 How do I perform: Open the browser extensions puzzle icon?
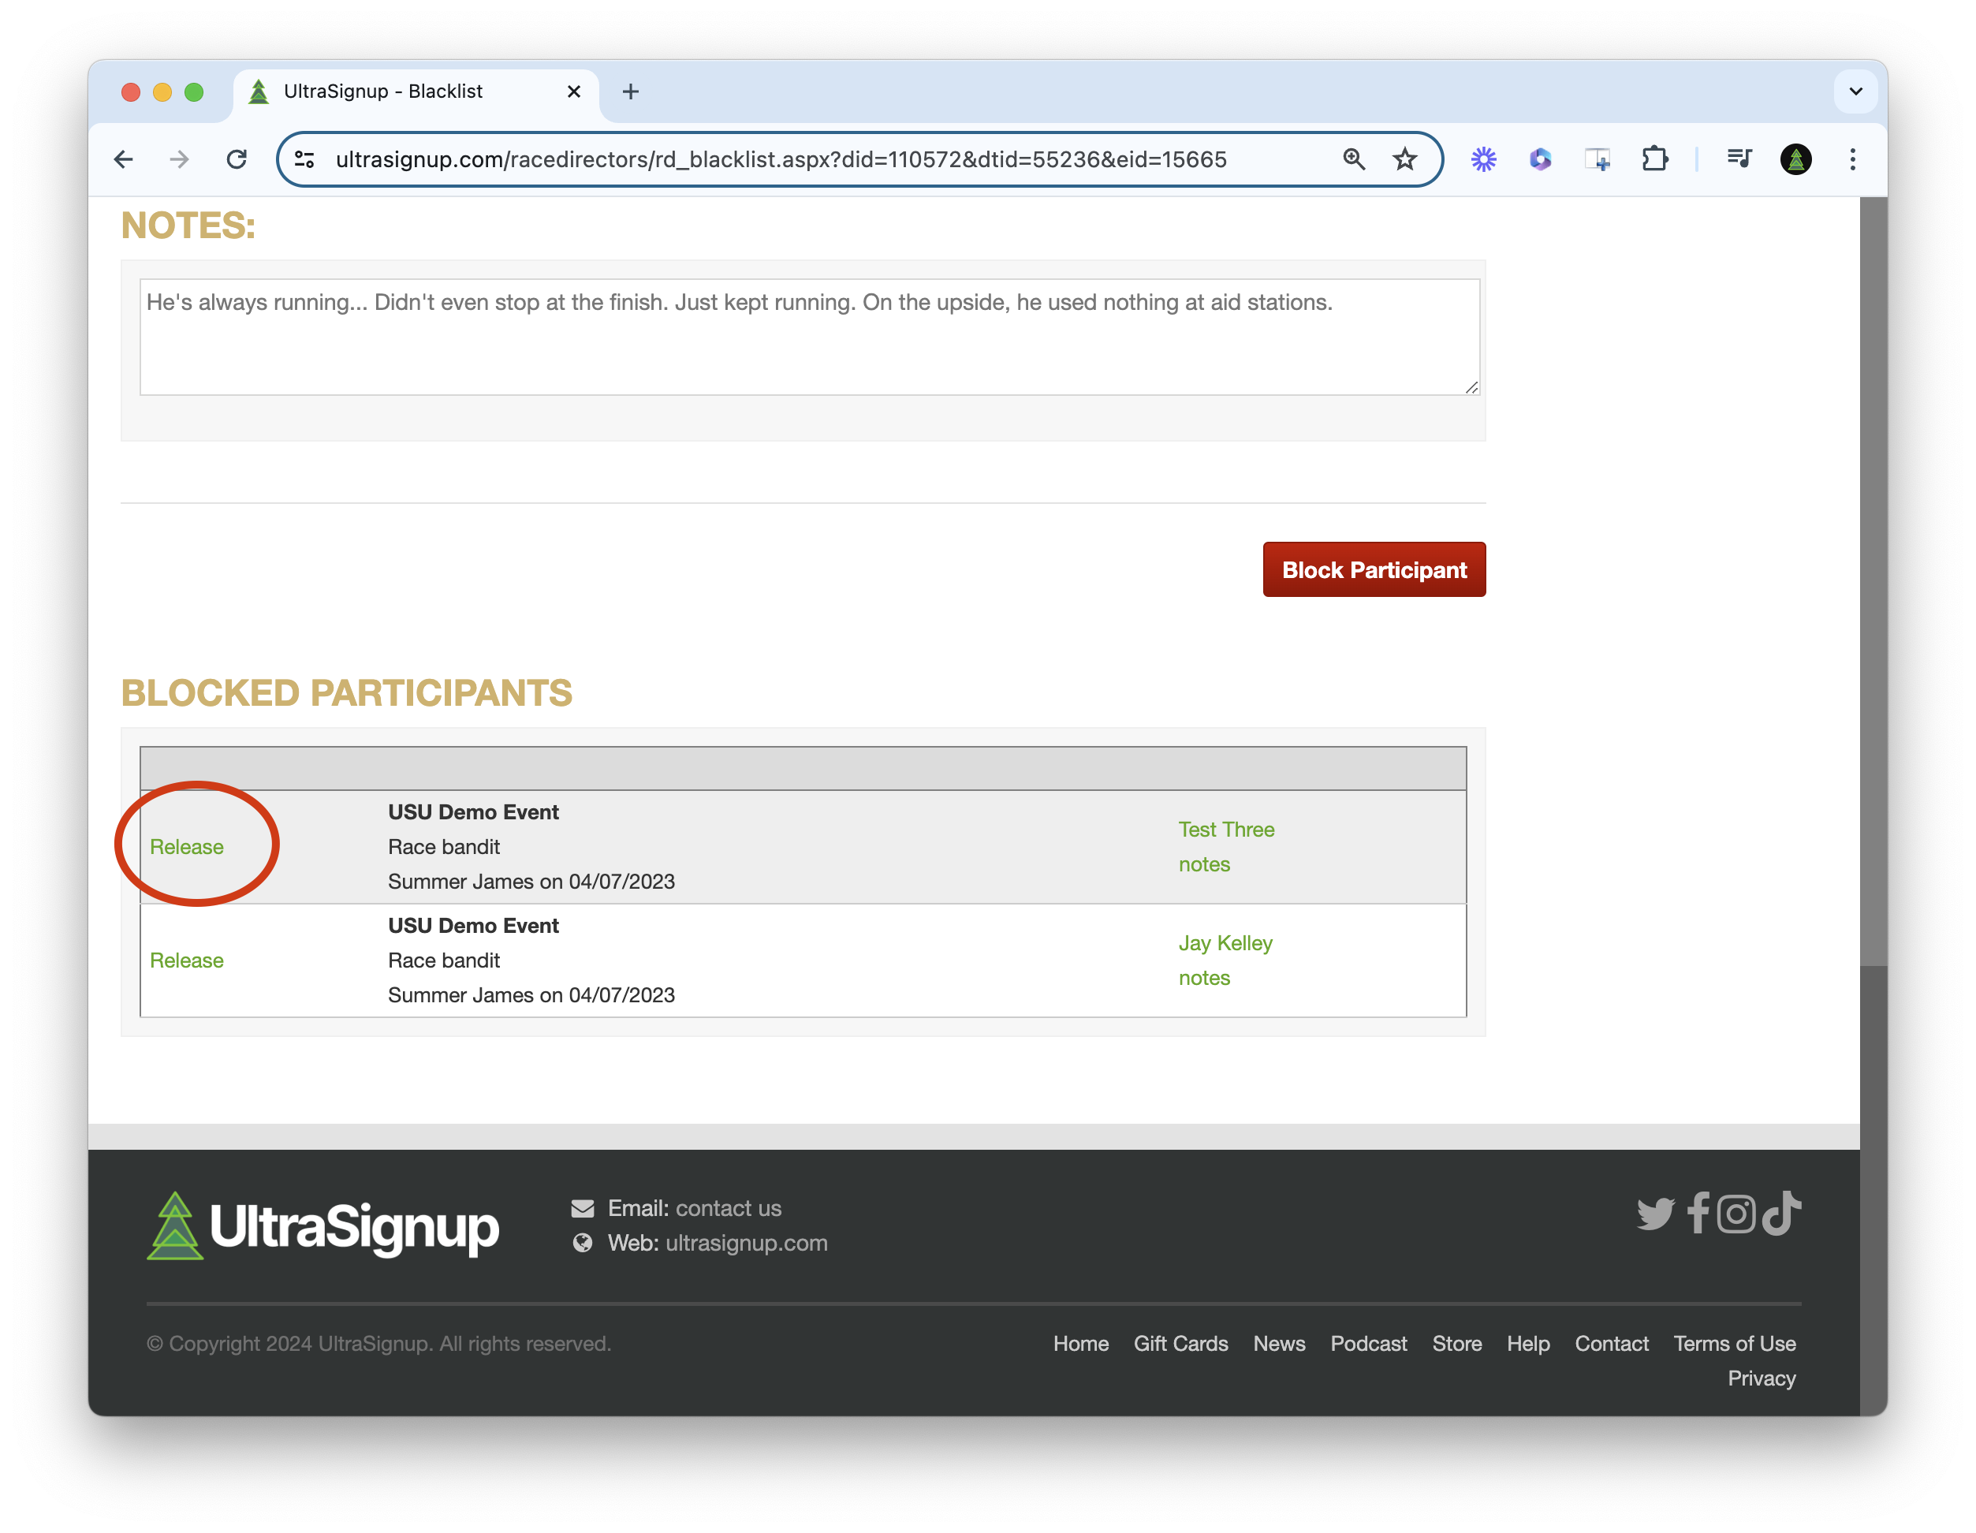tap(1656, 159)
